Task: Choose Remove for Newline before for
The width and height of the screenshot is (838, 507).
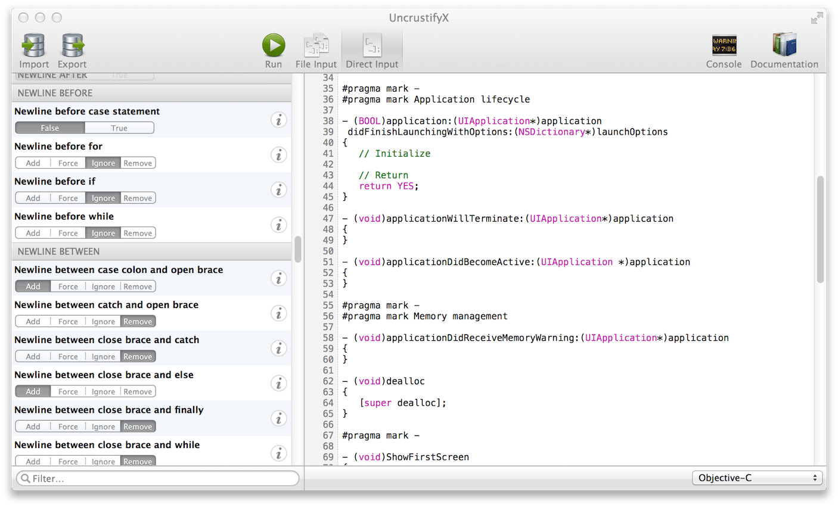Action: (x=138, y=163)
